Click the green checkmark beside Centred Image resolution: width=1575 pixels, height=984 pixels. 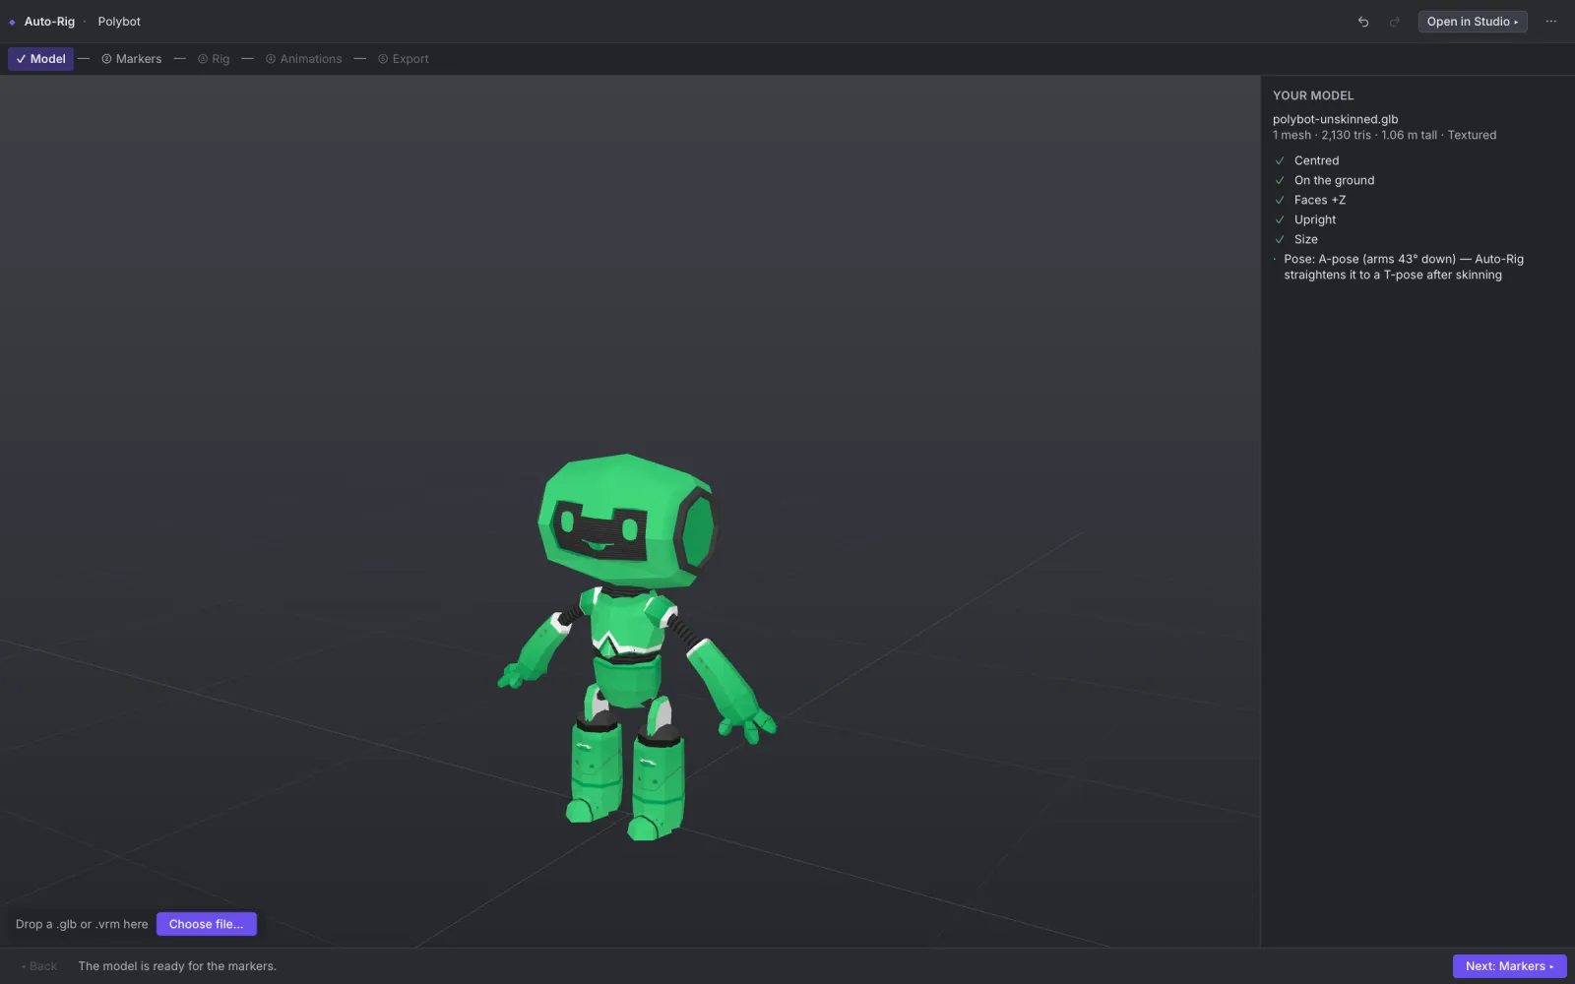click(x=1280, y=160)
